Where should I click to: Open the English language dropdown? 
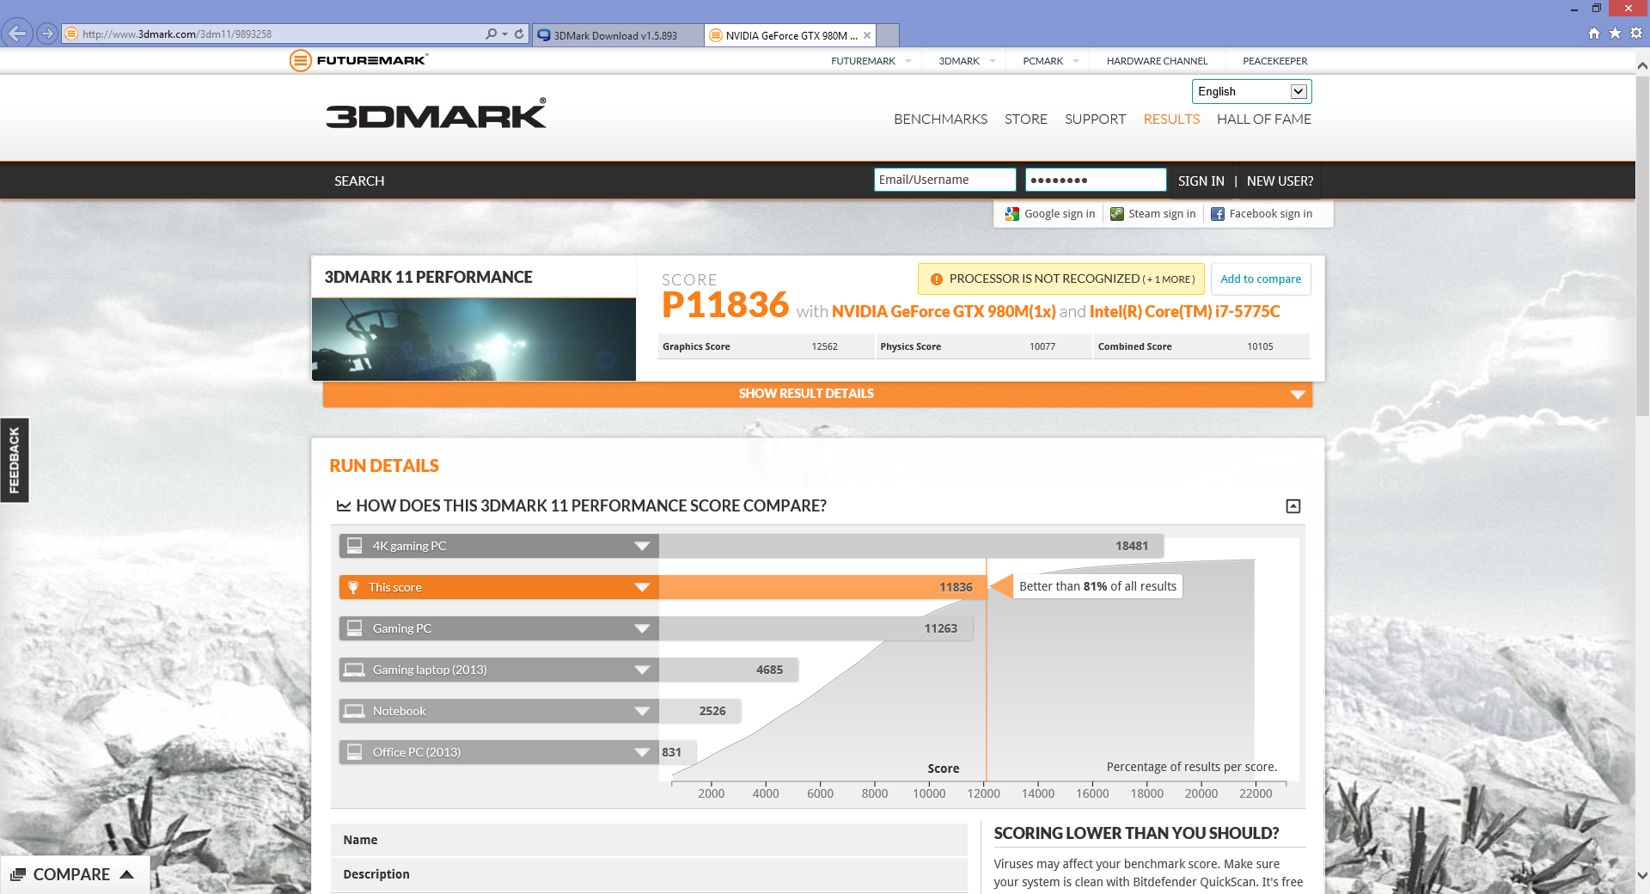pos(1251,91)
